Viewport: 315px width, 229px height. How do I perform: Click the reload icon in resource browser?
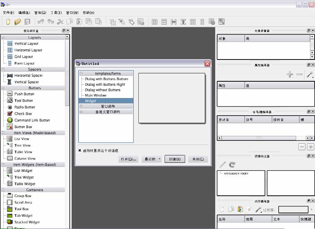(232, 165)
